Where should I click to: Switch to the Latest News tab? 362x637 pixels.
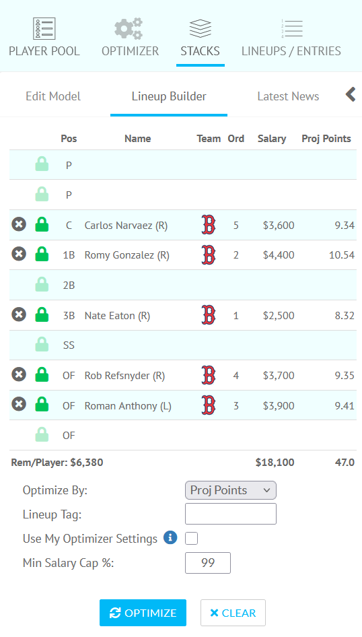click(x=288, y=96)
